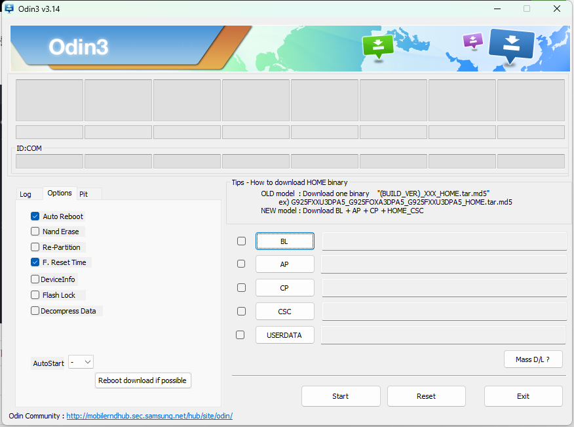
Task: Click the AP file path field
Action: pos(444,264)
